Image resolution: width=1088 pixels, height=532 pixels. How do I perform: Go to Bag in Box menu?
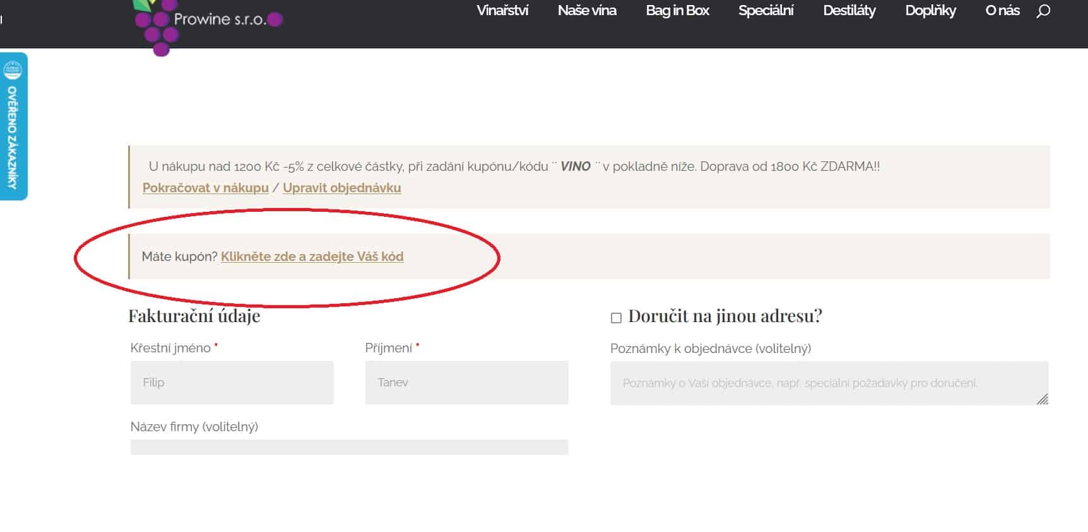(677, 11)
